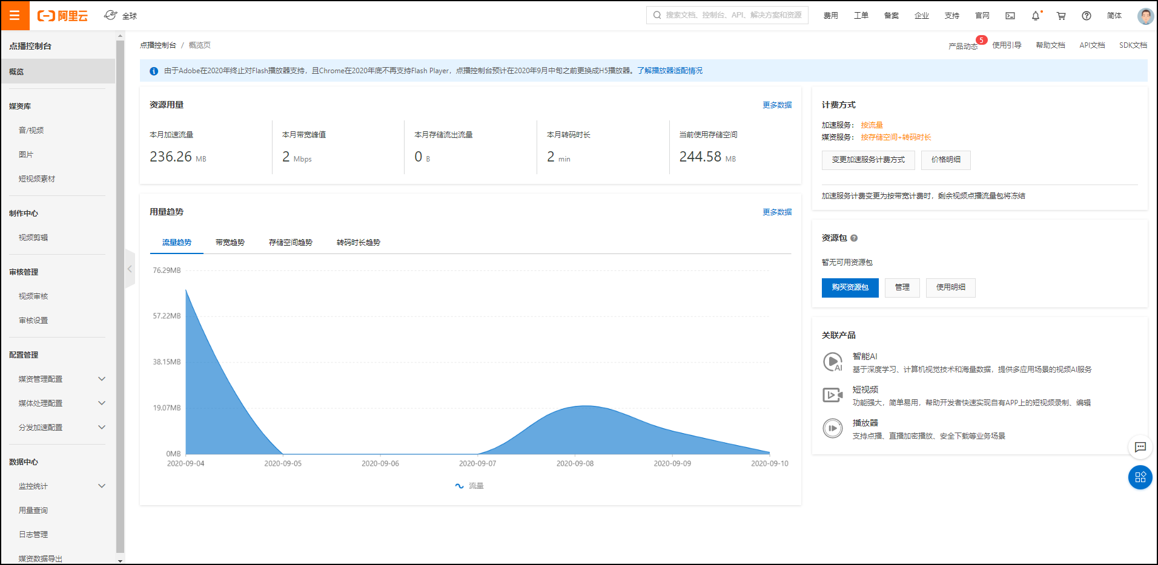Open the 智能AI product icon
The height and width of the screenshot is (565, 1158).
pos(833,362)
